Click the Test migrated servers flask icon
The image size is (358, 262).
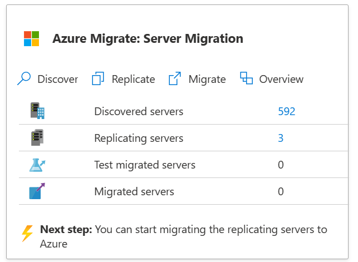click(x=37, y=165)
